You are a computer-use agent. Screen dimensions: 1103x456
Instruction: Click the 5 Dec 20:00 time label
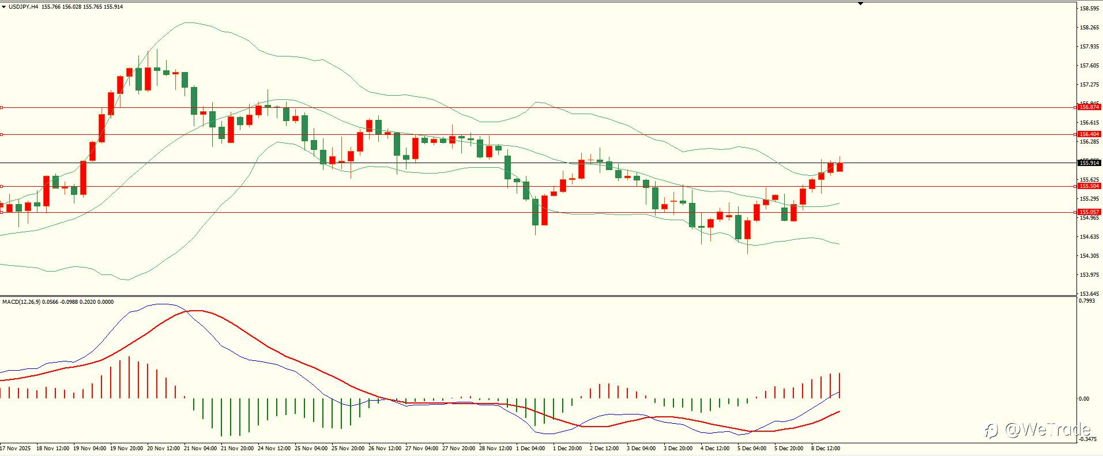tap(789, 449)
